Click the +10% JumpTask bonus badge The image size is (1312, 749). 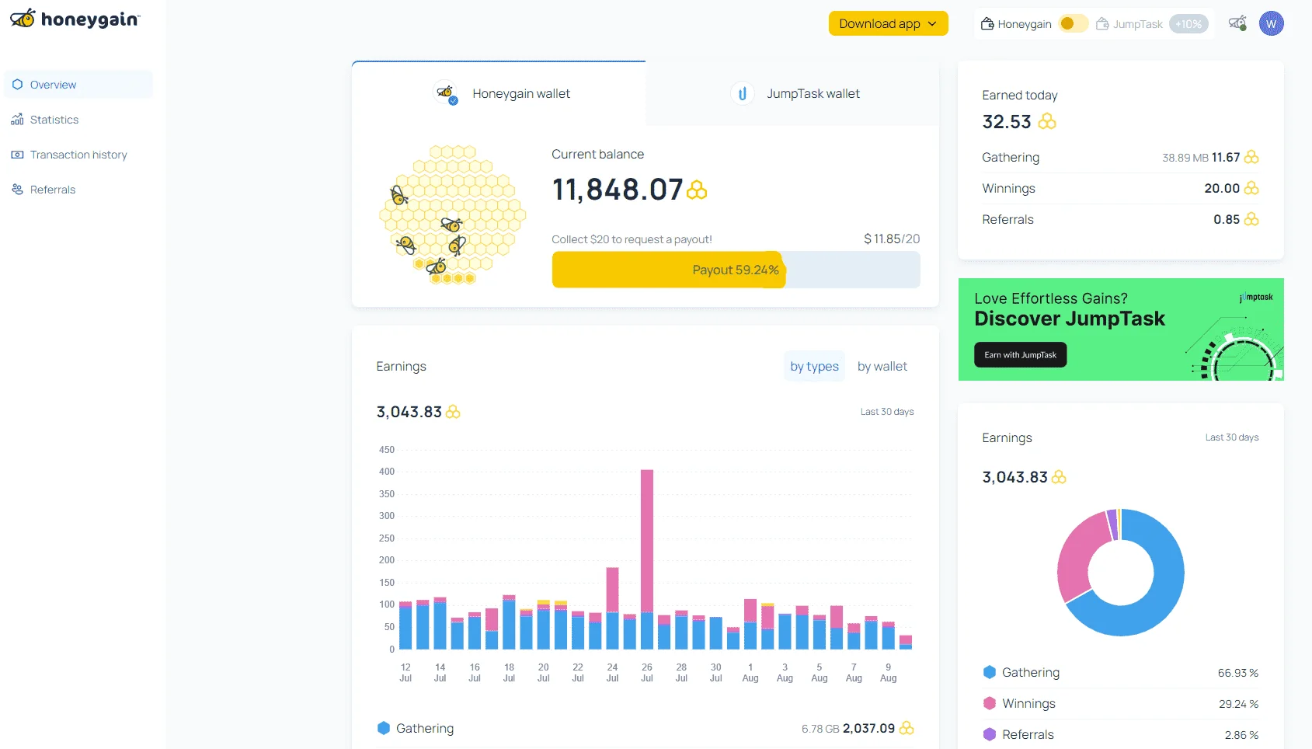1188,24
